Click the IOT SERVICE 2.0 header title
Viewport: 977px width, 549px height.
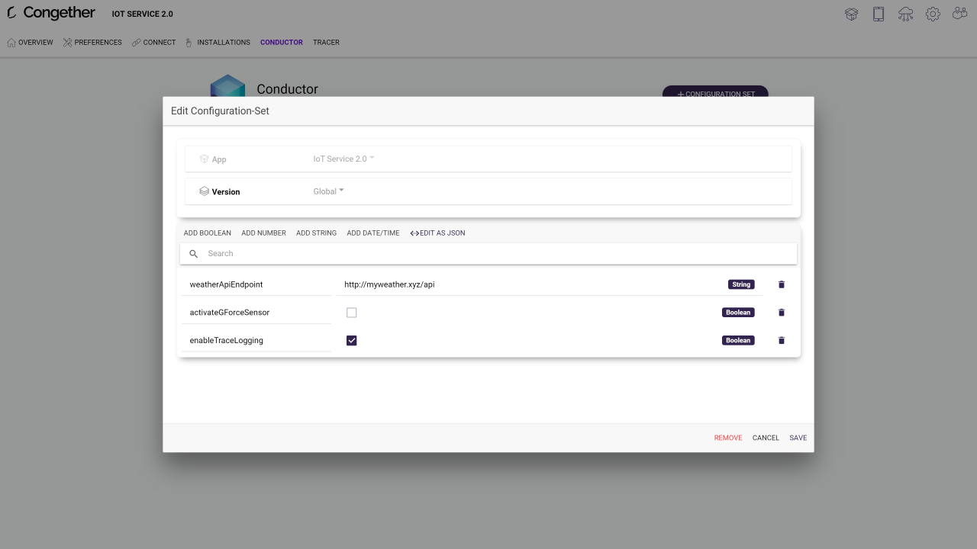click(143, 14)
